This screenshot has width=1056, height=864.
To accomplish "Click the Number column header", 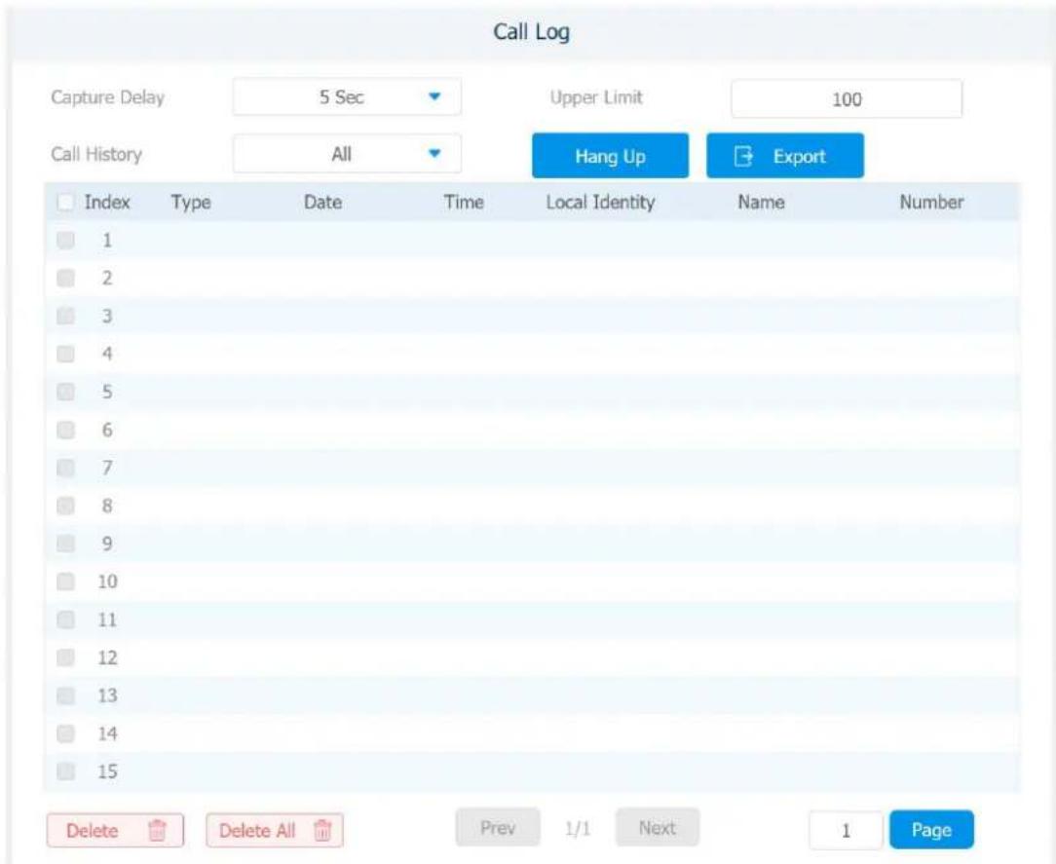I will click(931, 202).
